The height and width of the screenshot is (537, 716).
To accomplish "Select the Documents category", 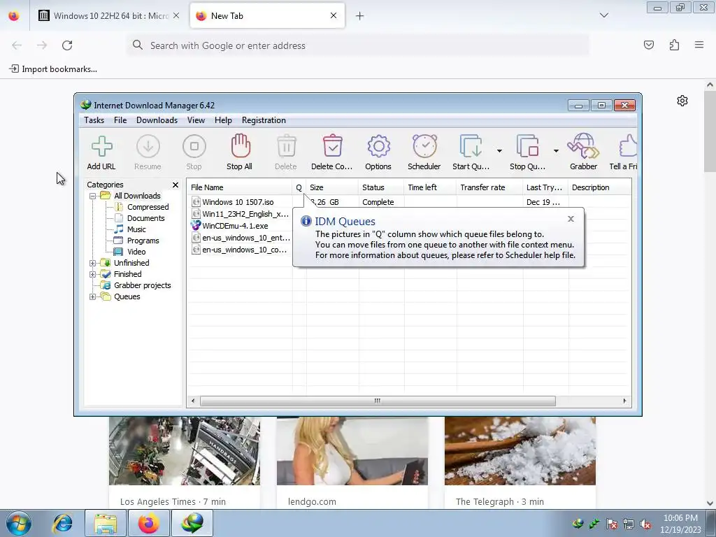I will (x=145, y=218).
